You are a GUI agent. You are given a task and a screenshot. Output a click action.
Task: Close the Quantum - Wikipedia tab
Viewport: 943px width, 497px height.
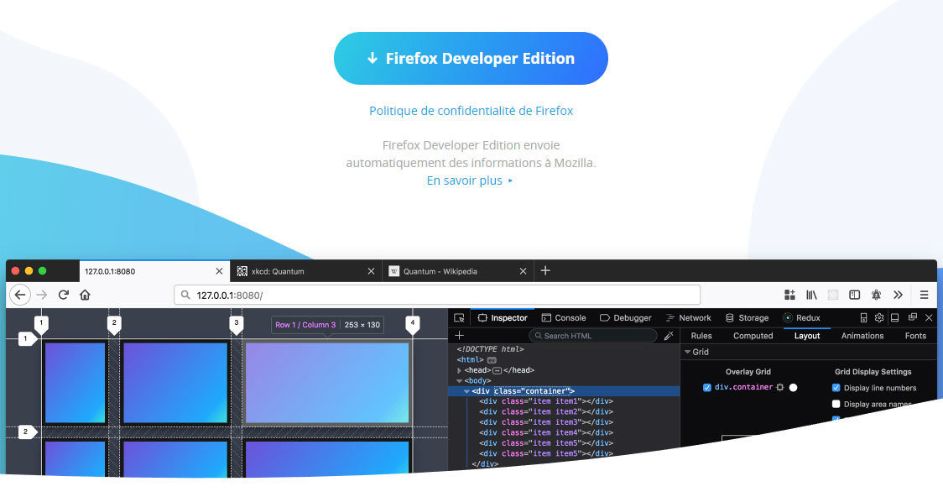click(x=523, y=271)
